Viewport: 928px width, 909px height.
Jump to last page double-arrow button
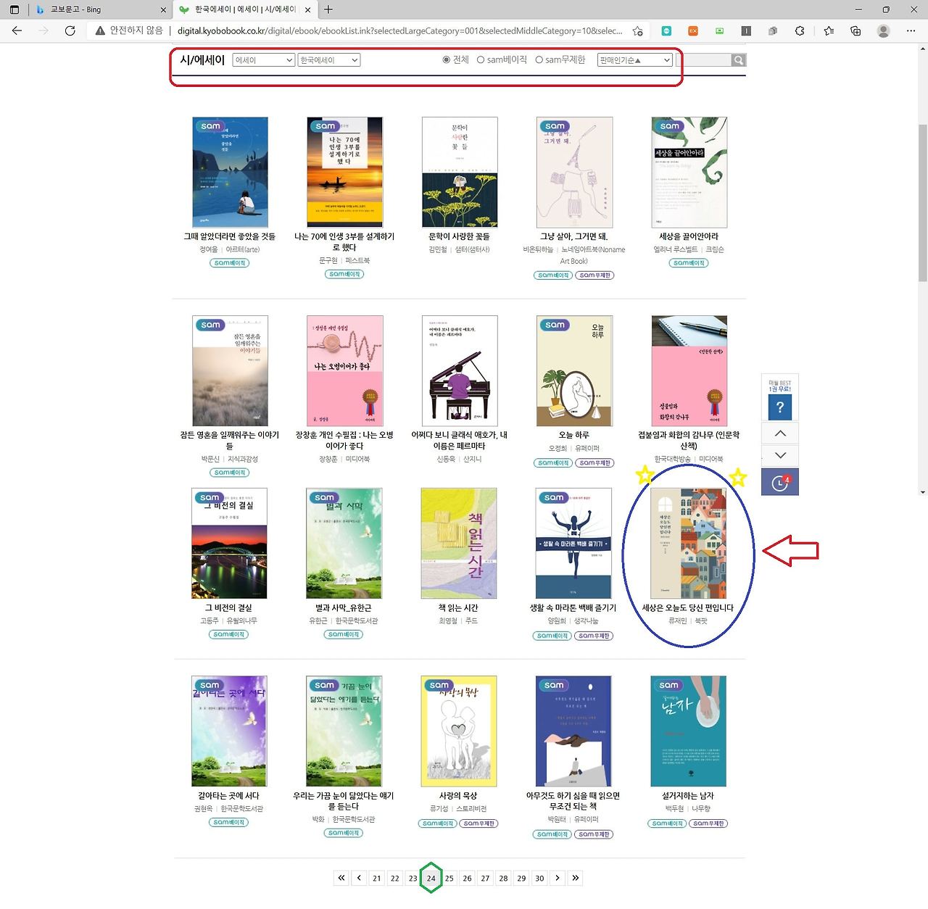pyautogui.click(x=576, y=878)
